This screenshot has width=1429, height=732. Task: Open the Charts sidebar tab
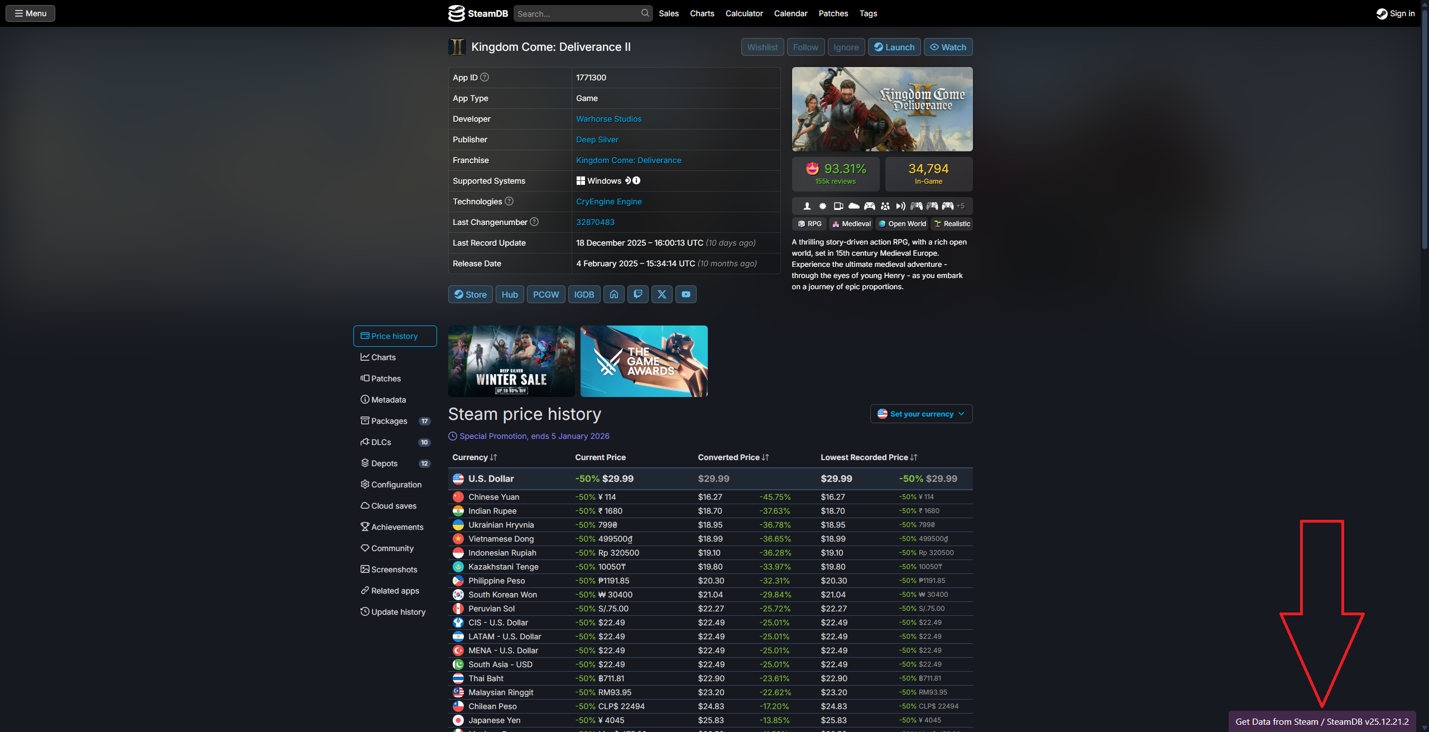pos(383,357)
